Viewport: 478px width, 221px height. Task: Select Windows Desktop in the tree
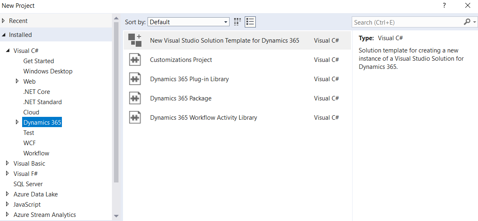point(48,71)
